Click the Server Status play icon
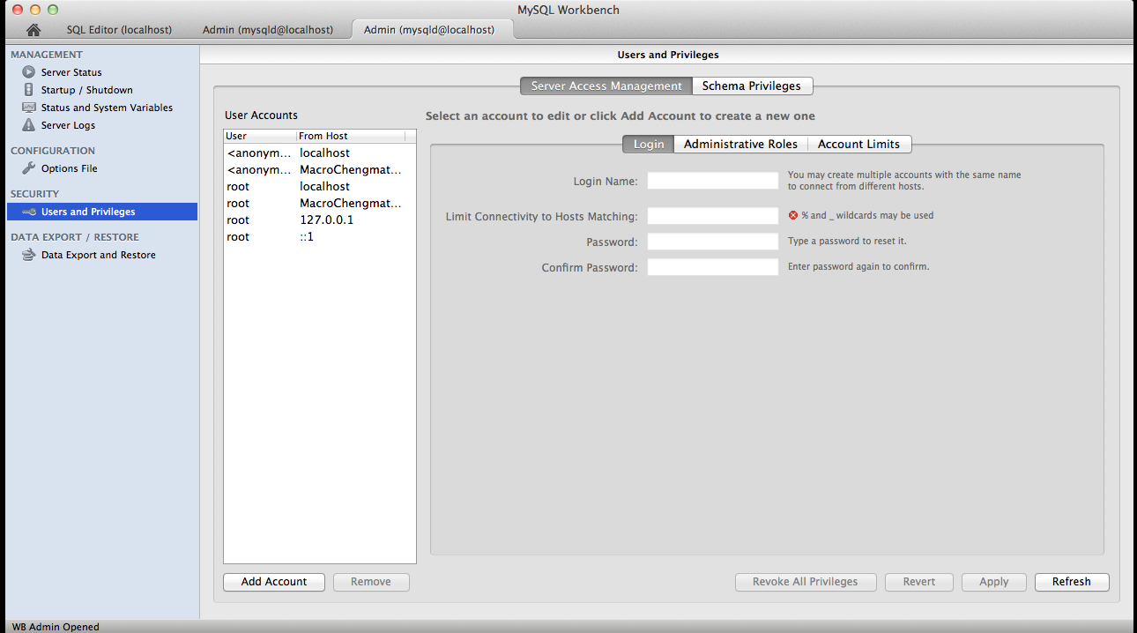 pyautogui.click(x=29, y=72)
